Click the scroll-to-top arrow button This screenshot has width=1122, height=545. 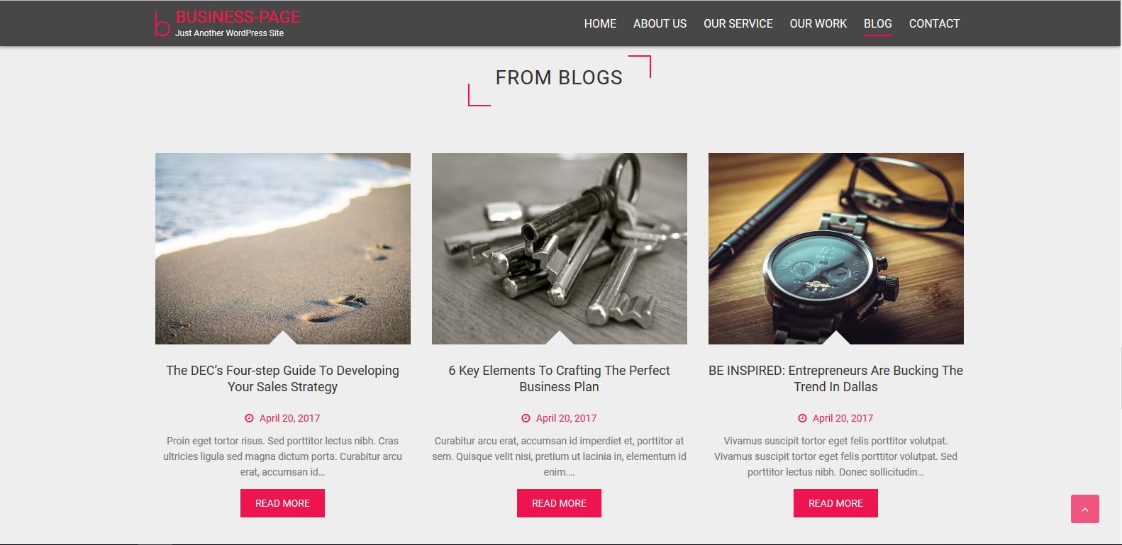1084,509
